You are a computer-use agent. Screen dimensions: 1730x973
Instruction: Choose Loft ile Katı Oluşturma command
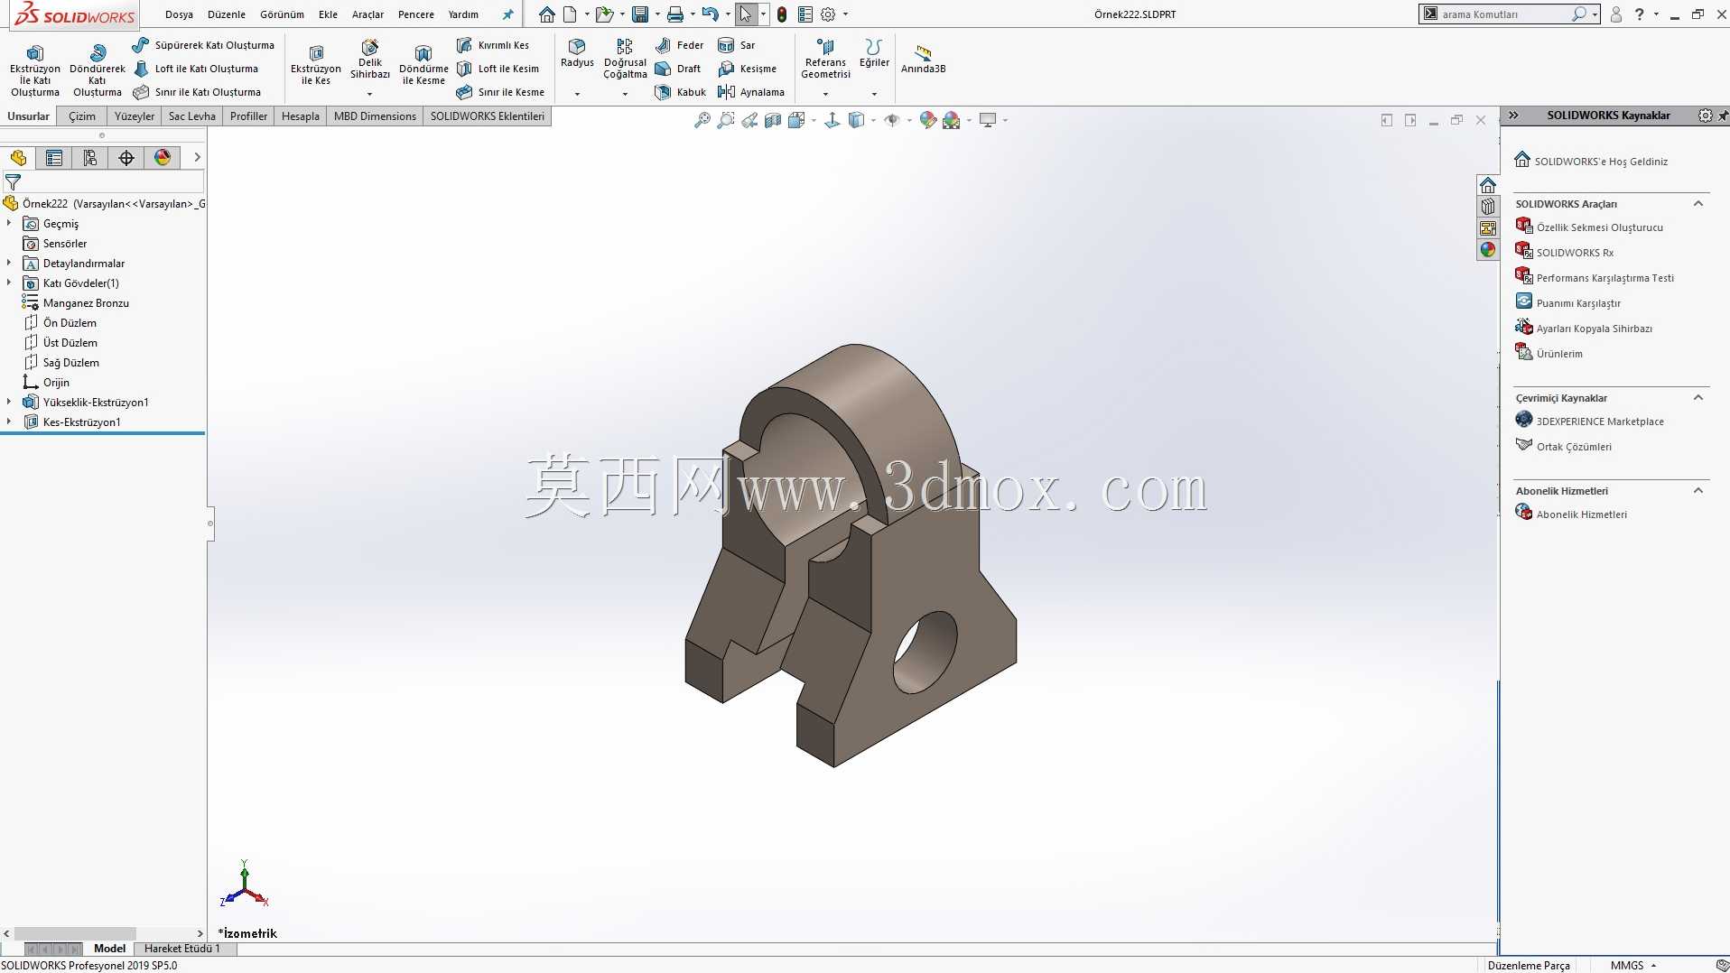coord(195,69)
